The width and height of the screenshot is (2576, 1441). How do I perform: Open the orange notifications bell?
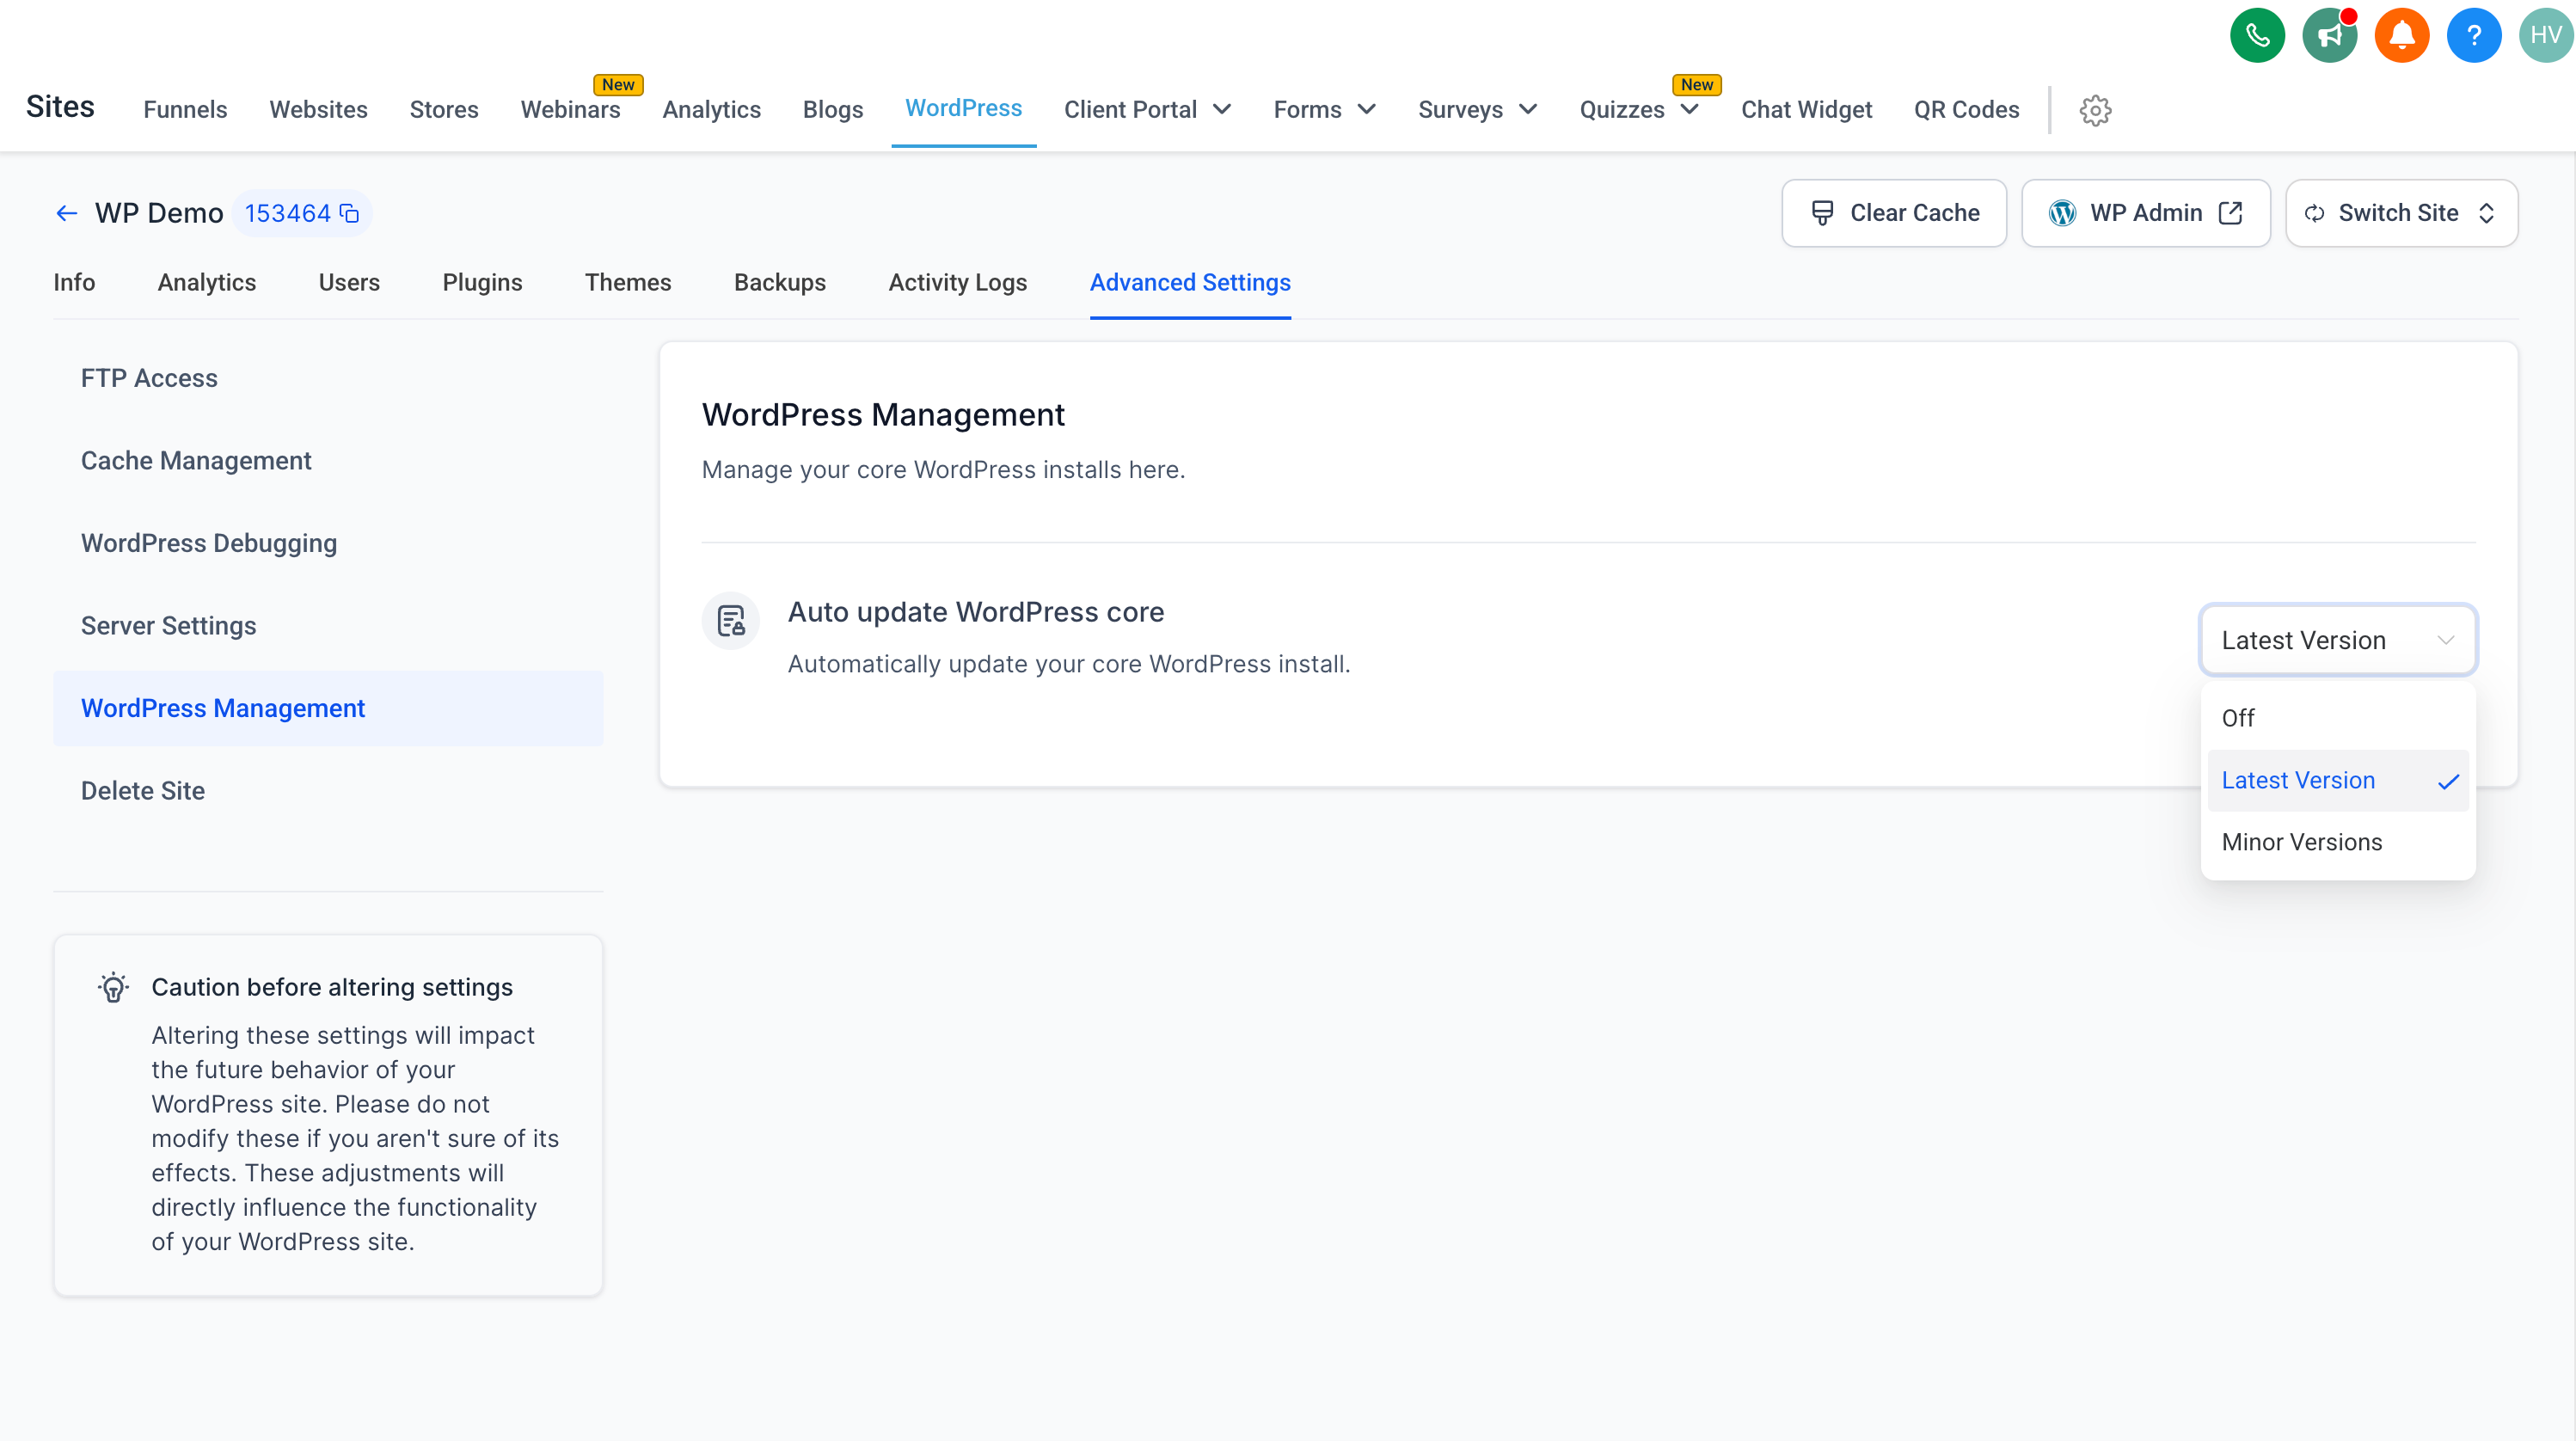tap(2401, 36)
